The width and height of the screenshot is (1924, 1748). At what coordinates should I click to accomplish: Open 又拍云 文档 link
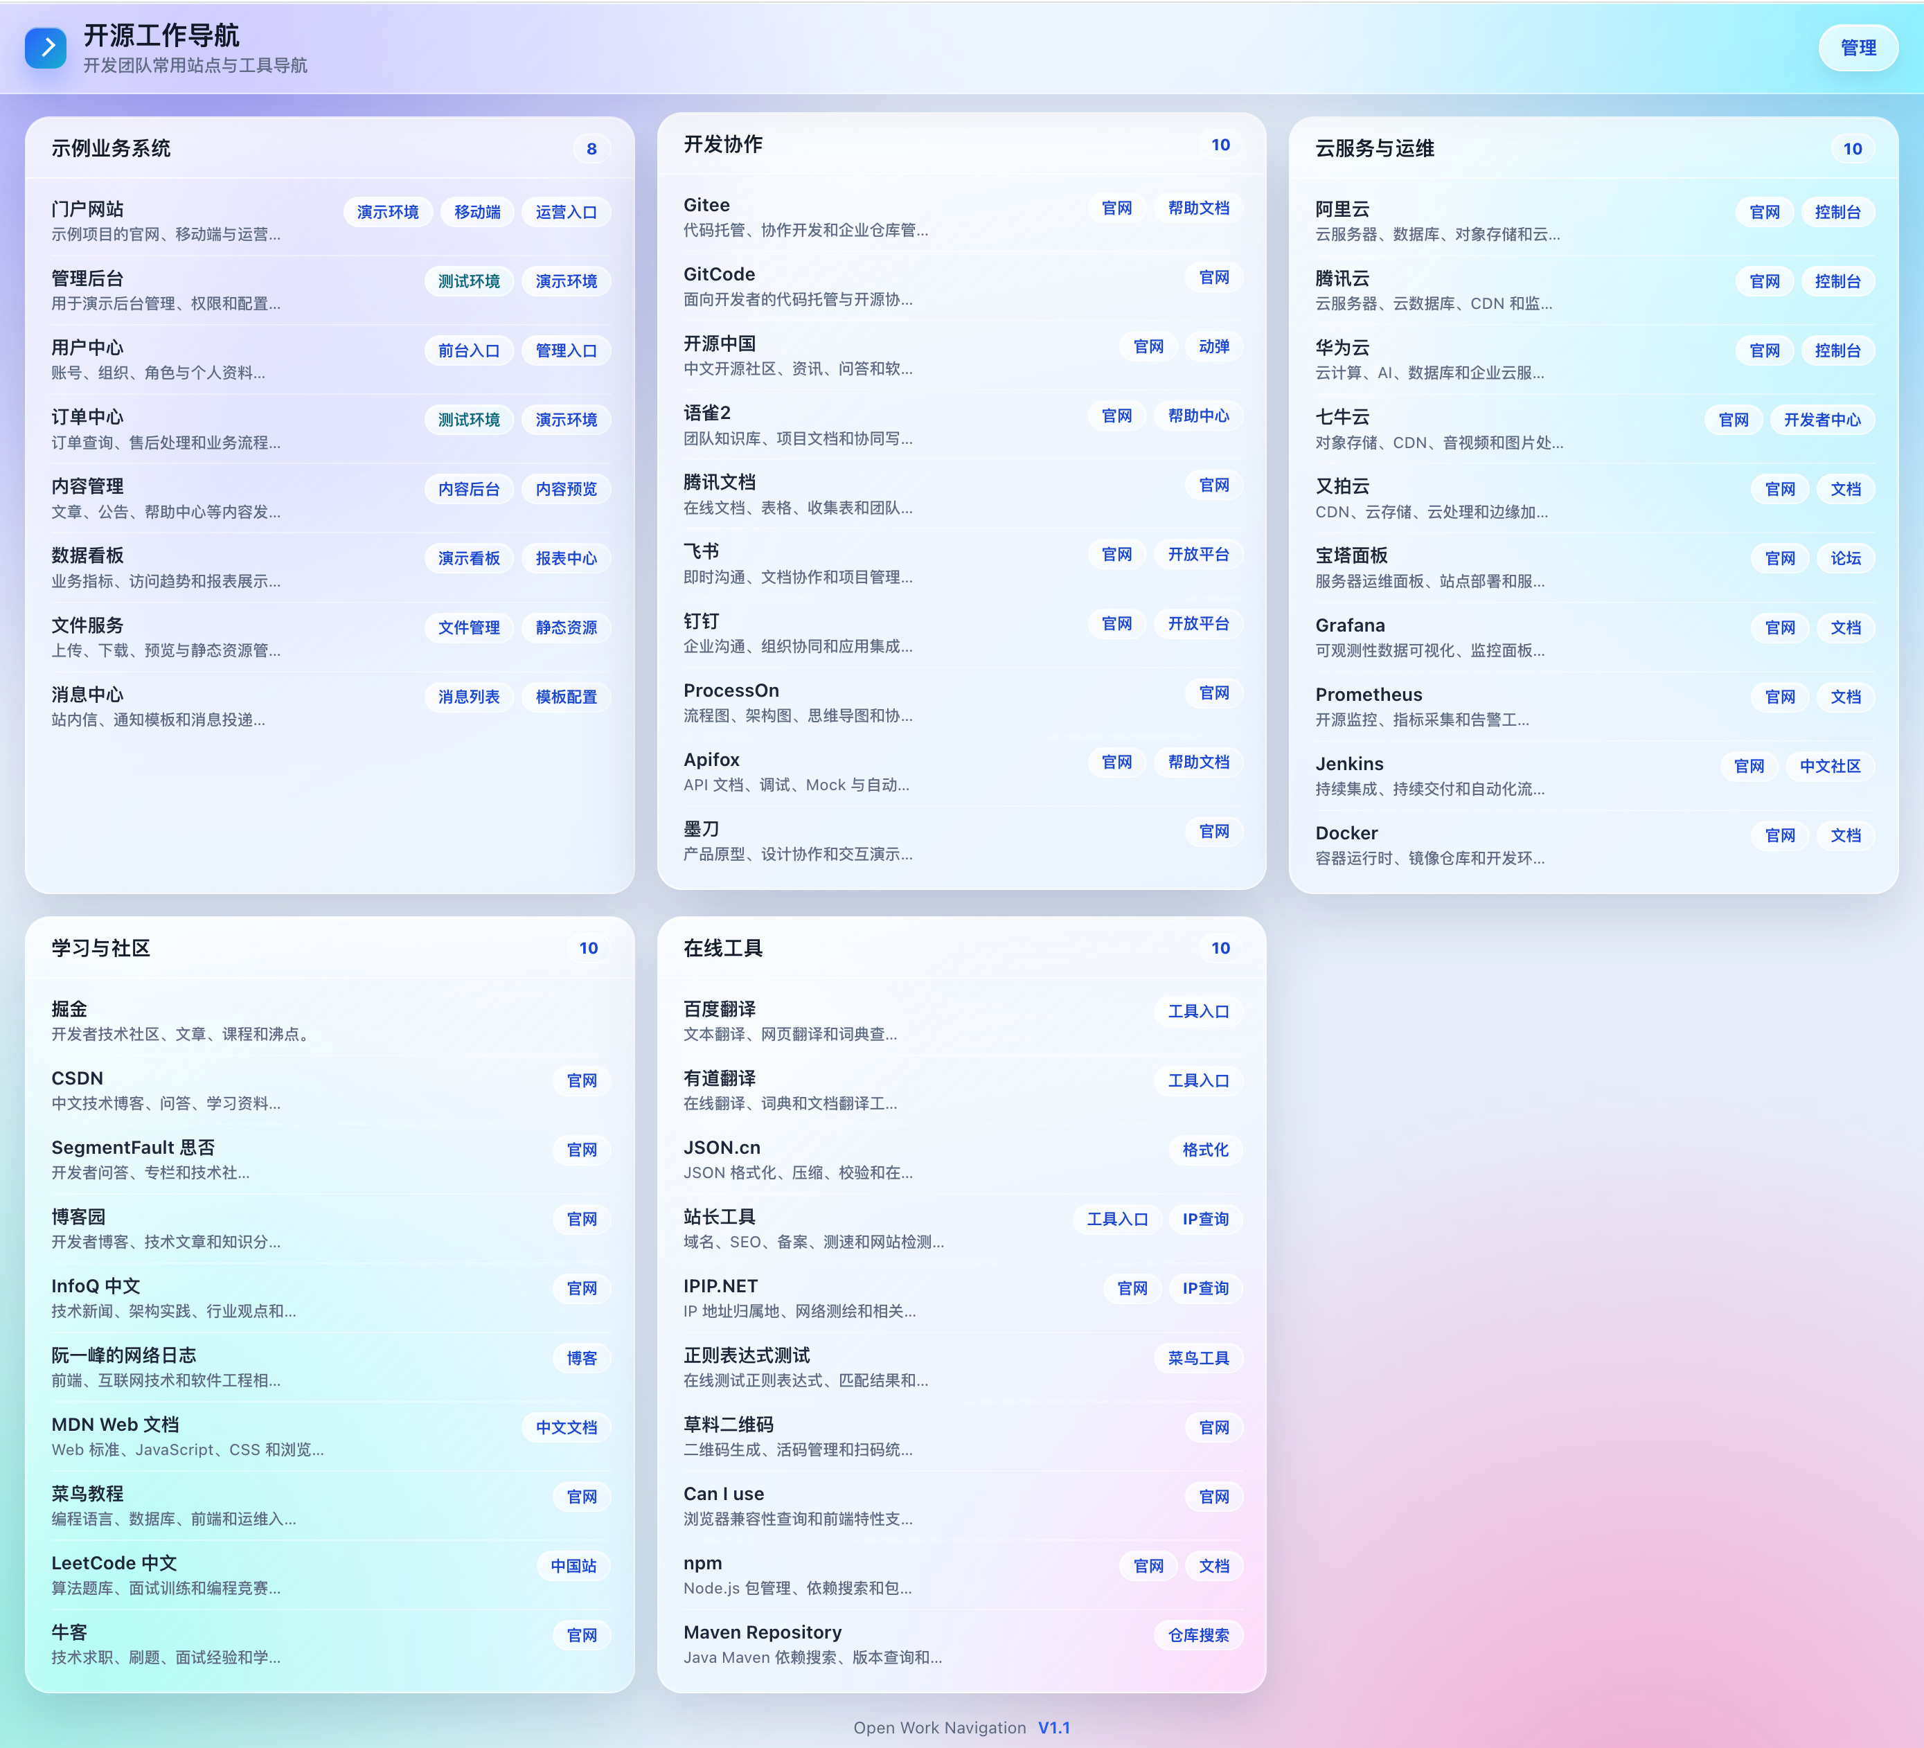(1846, 488)
